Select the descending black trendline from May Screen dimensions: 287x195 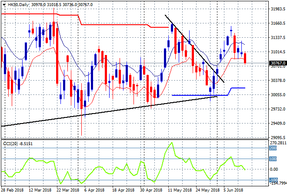point(194,49)
